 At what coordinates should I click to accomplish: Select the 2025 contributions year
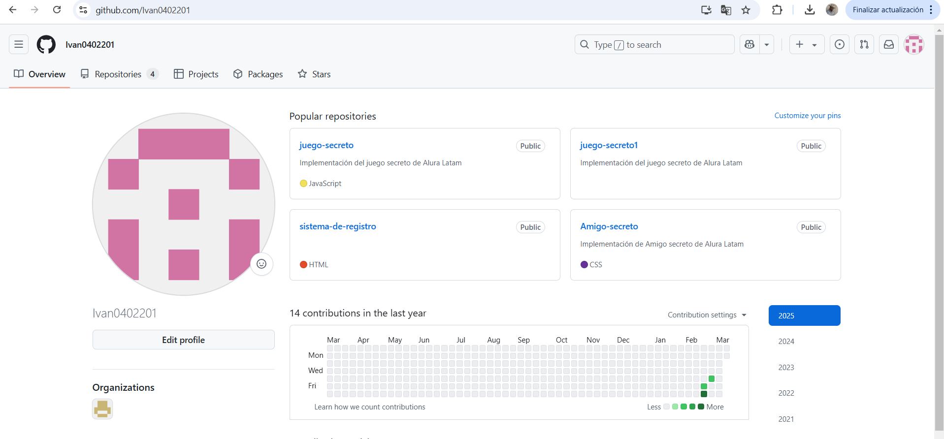(x=805, y=315)
